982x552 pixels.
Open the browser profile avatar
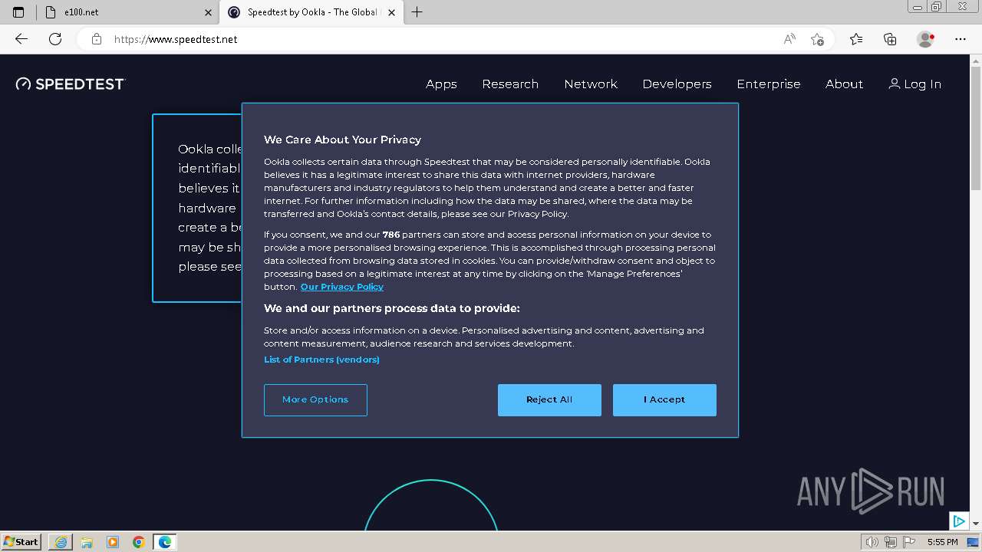[x=926, y=39]
